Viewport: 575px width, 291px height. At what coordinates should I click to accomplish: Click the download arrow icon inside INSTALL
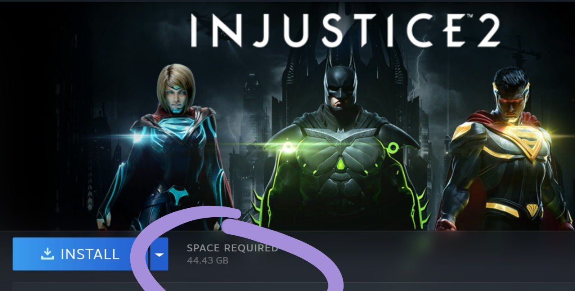tap(47, 254)
